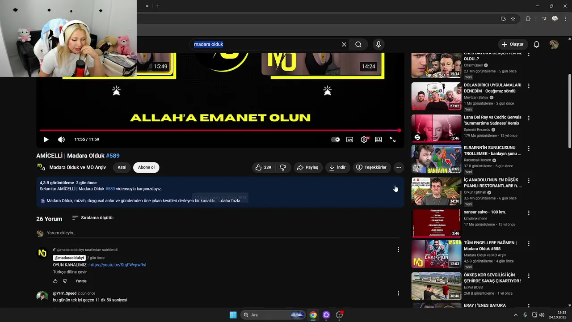Bookmark the page with star icon
Screen dimensions: 572x322
[513, 19]
